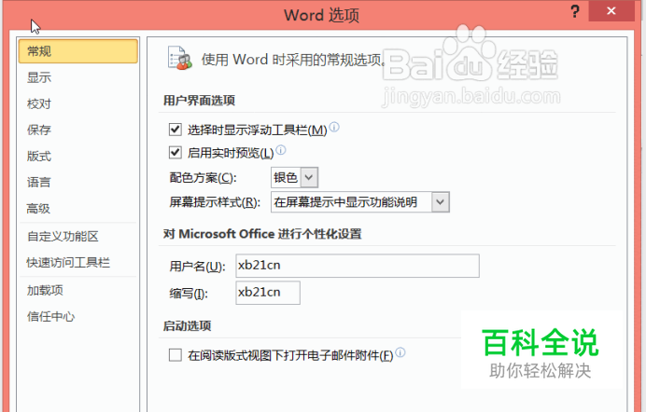646x412 pixels.
Task: Switch to the 显示 category
Action: click(77, 77)
